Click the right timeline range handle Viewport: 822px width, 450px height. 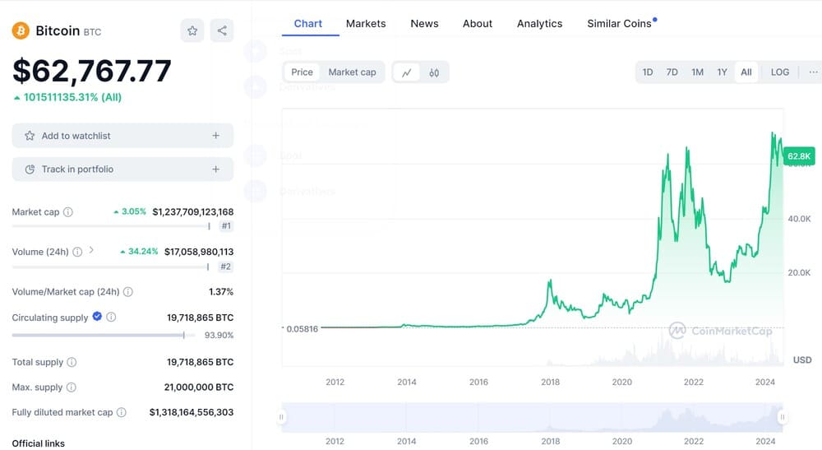pos(783,417)
